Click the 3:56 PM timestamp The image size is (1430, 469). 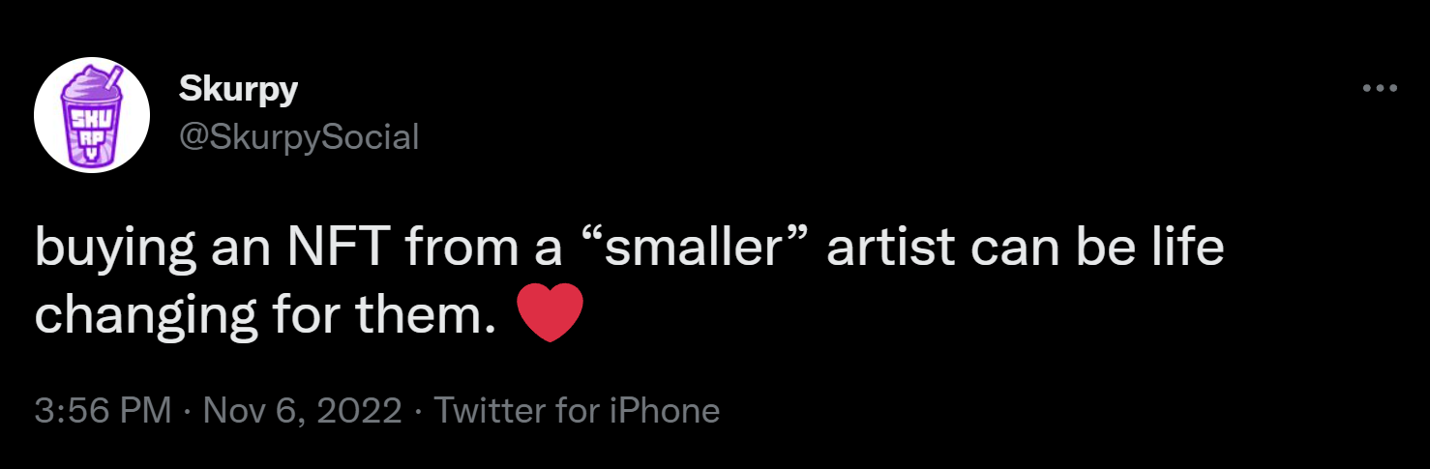click(x=103, y=411)
